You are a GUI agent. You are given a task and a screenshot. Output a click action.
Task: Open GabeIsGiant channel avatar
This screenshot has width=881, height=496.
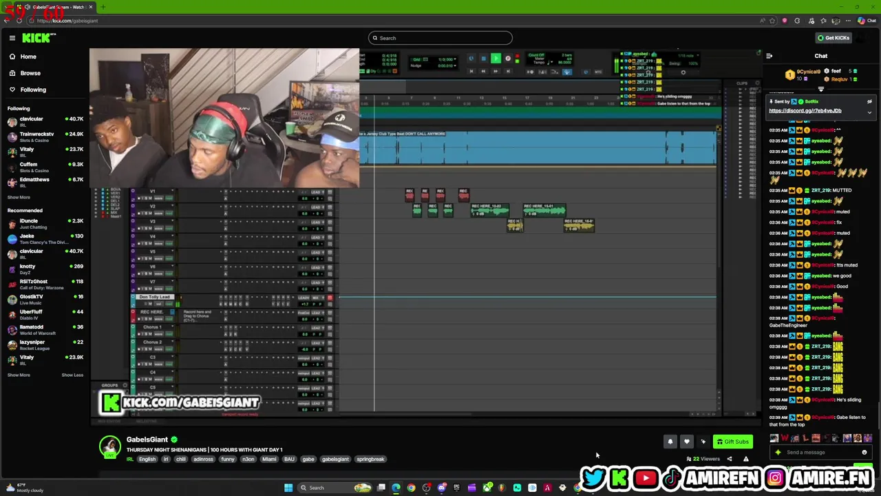tap(109, 447)
